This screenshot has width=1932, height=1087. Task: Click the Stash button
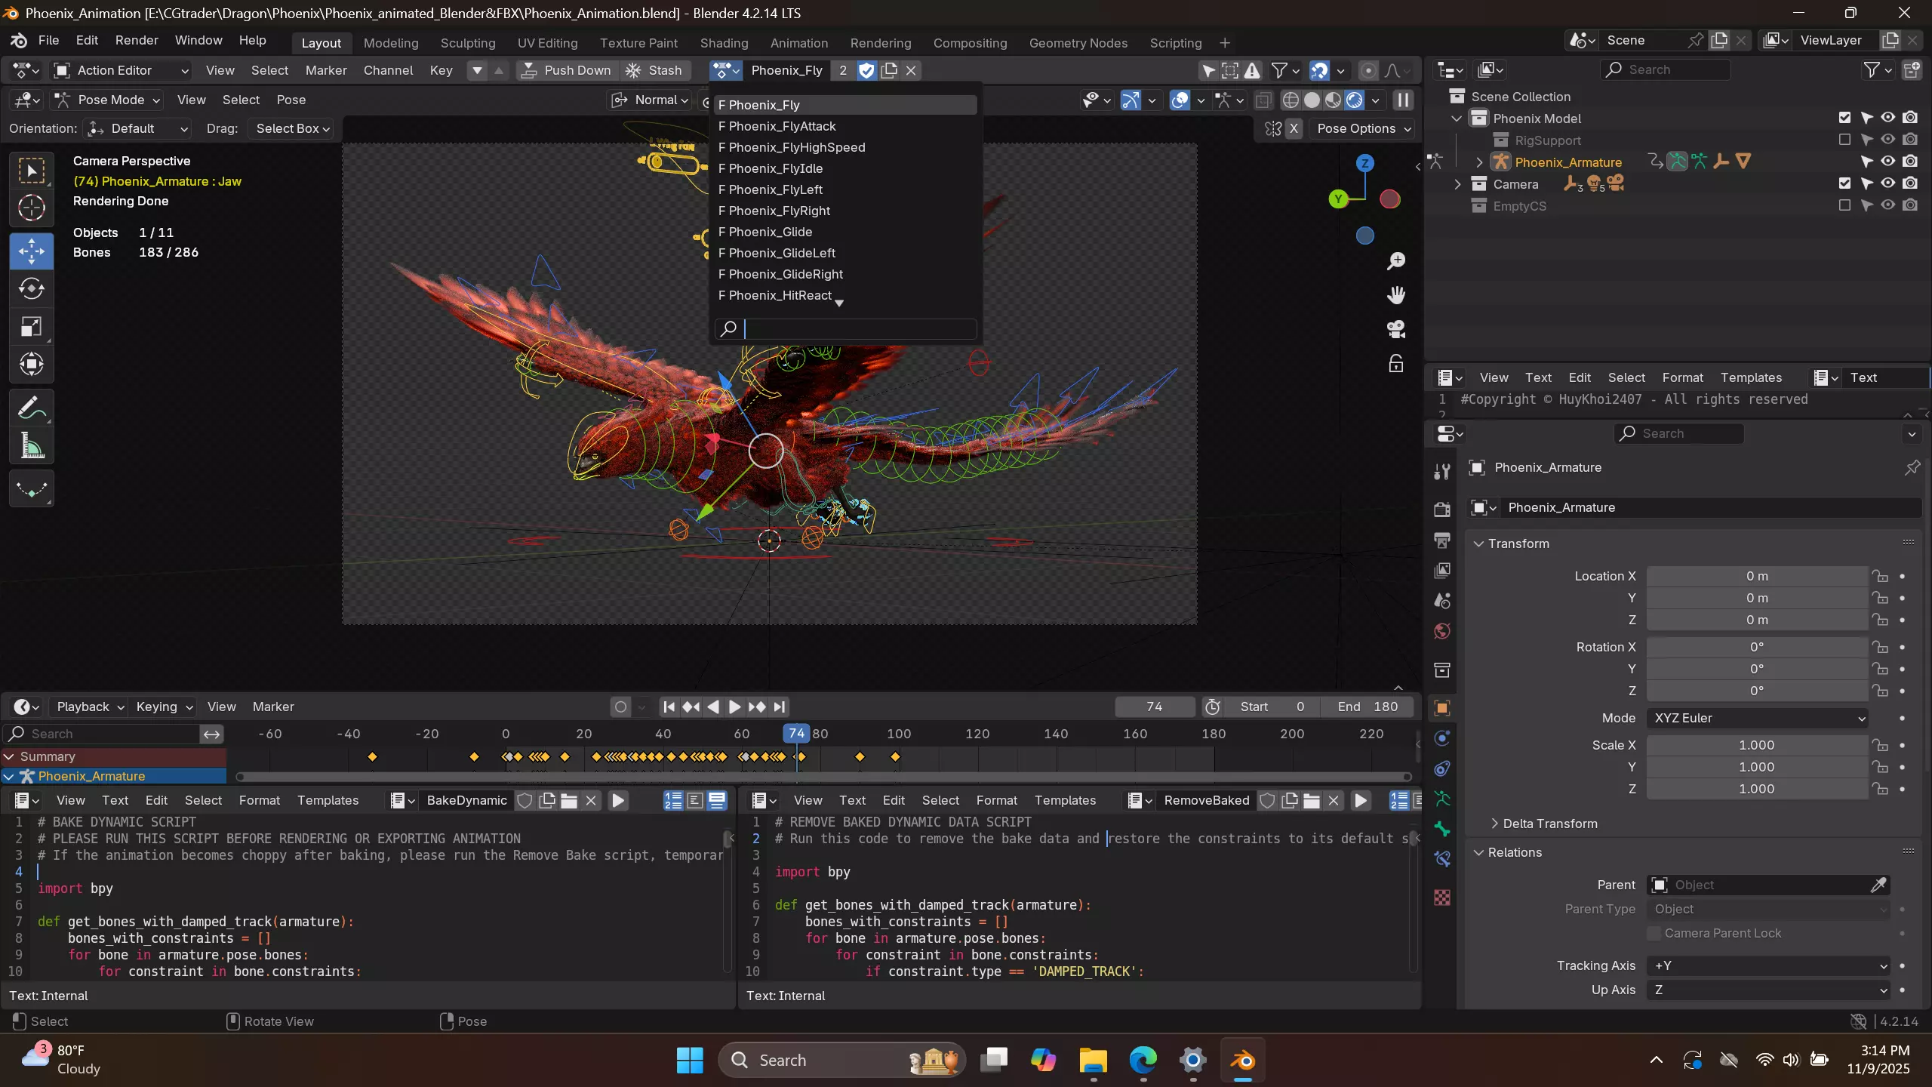tap(654, 70)
